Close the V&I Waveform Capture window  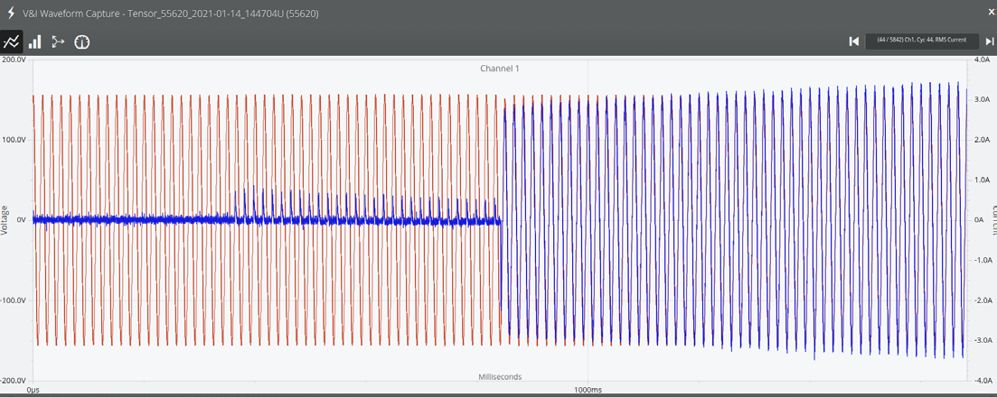tap(990, 12)
